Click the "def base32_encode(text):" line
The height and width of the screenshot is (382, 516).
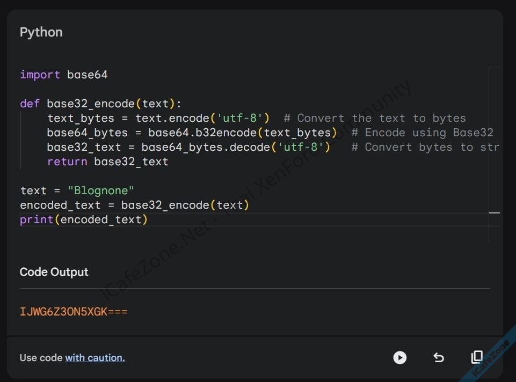(101, 104)
